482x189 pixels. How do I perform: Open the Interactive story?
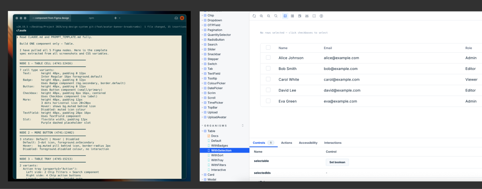(219, 170)
